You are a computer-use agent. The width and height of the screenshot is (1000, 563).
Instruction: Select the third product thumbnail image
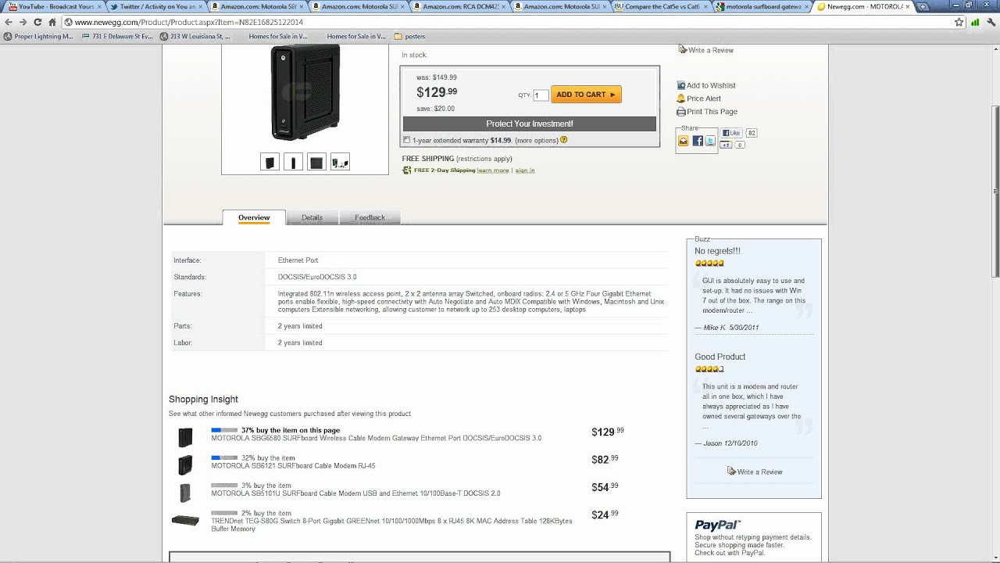click(x=316, y=162)
